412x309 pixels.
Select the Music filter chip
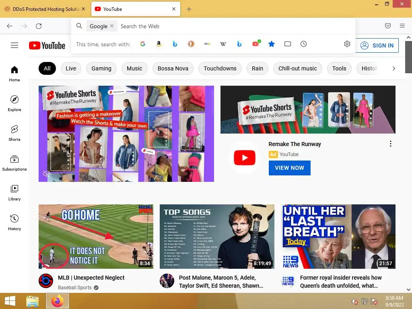pos(134,68)
